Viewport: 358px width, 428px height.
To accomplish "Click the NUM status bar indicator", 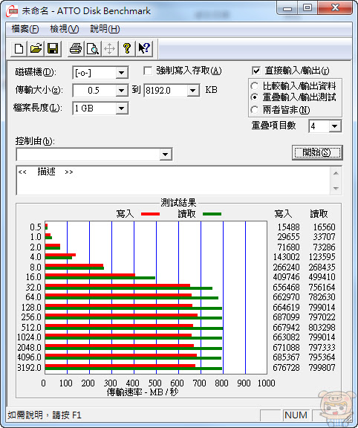I will tap(296, 415).
